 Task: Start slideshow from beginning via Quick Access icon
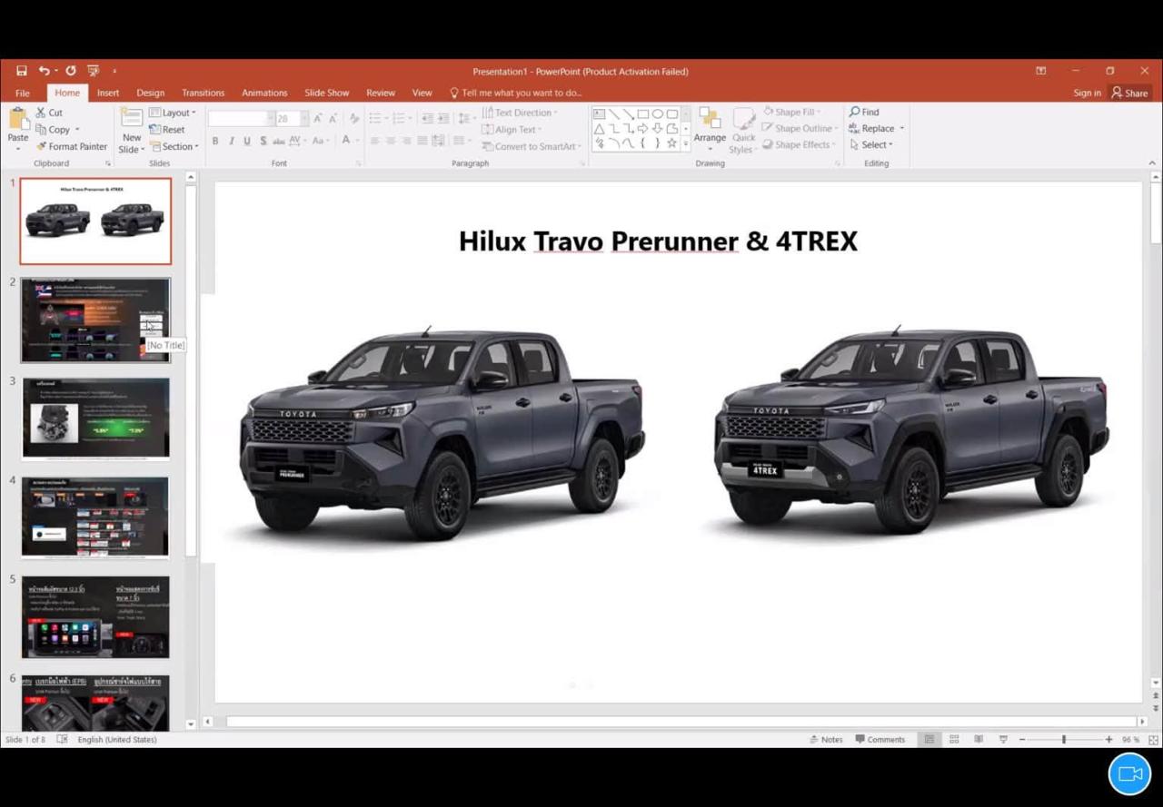(x=93, y=71)
